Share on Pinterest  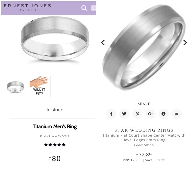tap(137, 114)
